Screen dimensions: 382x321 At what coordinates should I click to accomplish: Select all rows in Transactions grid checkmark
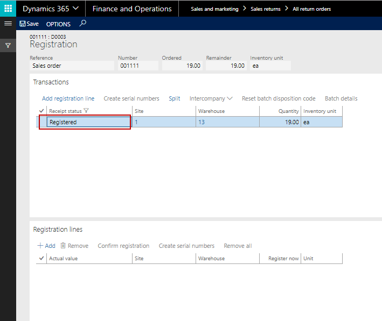41,111
